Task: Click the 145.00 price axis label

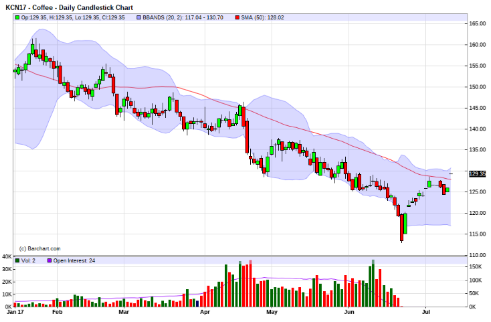Action: [x=478, y=108]
